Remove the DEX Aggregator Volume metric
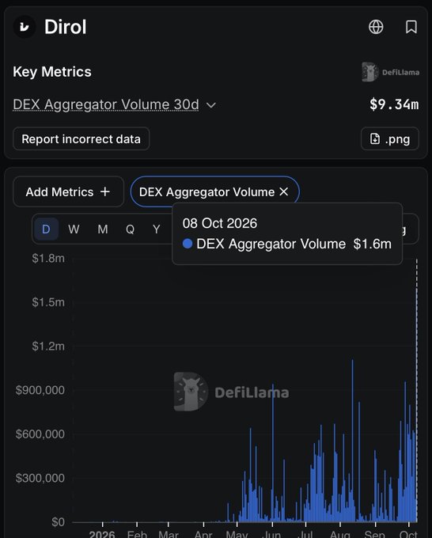 [x=284, y=191]
